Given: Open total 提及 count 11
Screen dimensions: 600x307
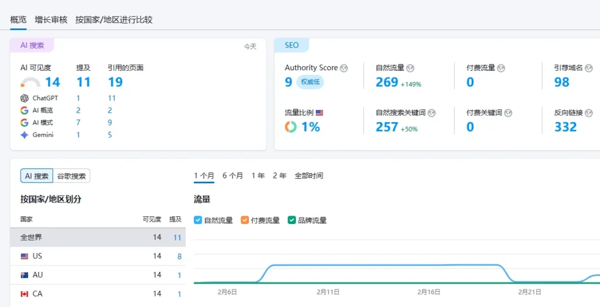Looking at the screenshot, I should (83, 82).
